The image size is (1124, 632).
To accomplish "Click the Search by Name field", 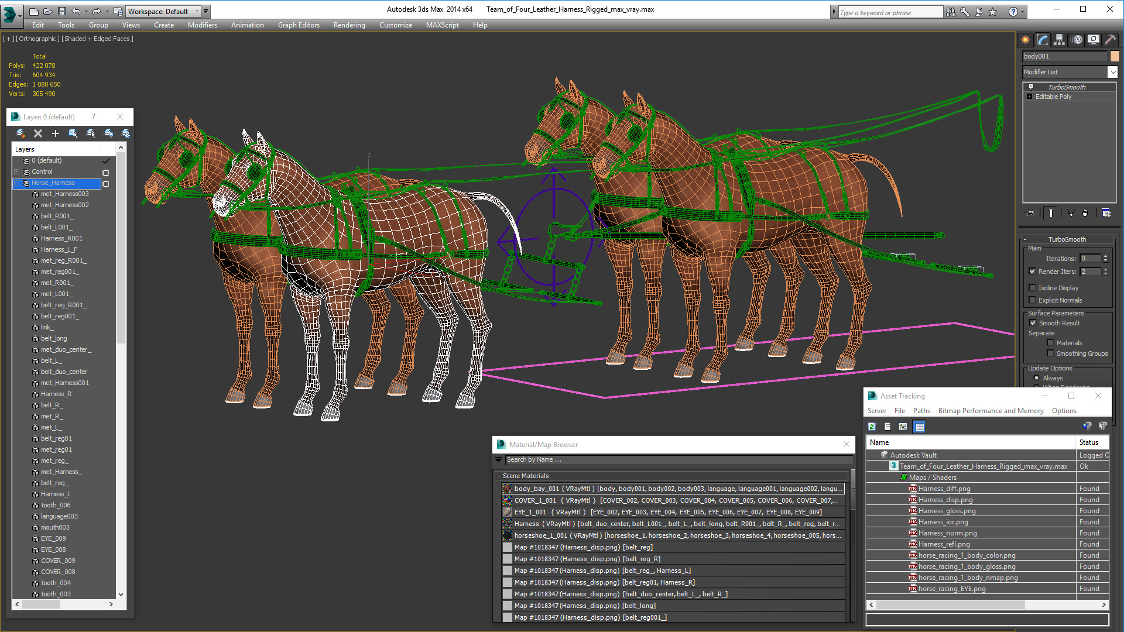I will (x=673, y=460).
